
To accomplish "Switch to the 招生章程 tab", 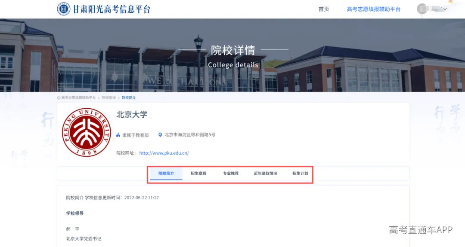I will 198,174.
